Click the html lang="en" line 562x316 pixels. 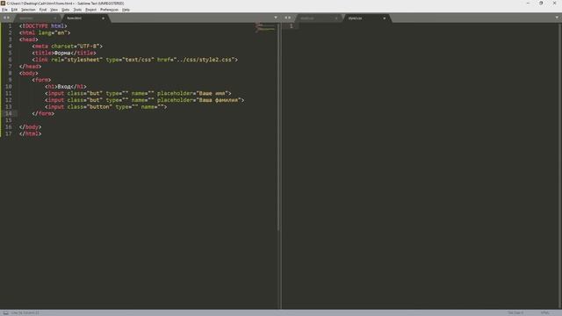tap(45, 32)
